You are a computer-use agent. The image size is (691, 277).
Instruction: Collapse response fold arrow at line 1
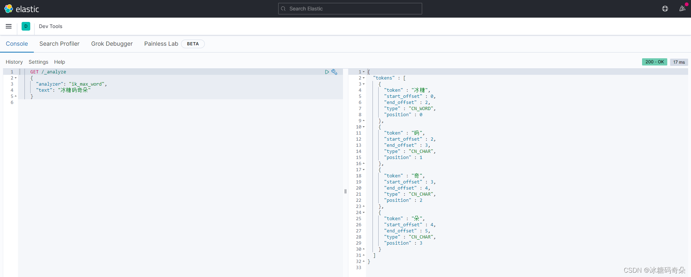click(x=363, y=72)
